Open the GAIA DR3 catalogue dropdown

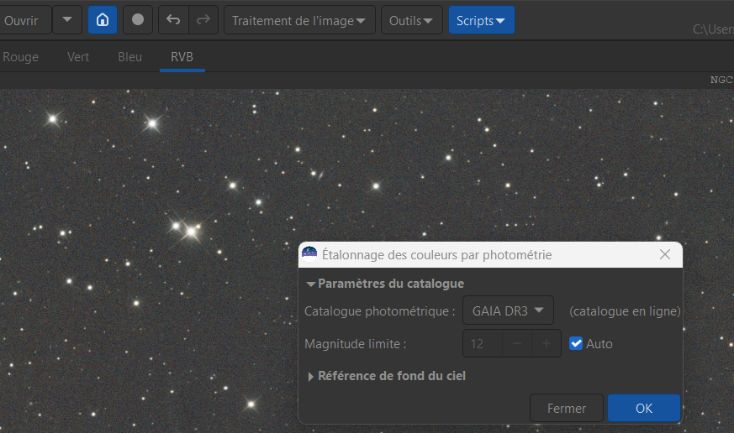coord(508,310)
